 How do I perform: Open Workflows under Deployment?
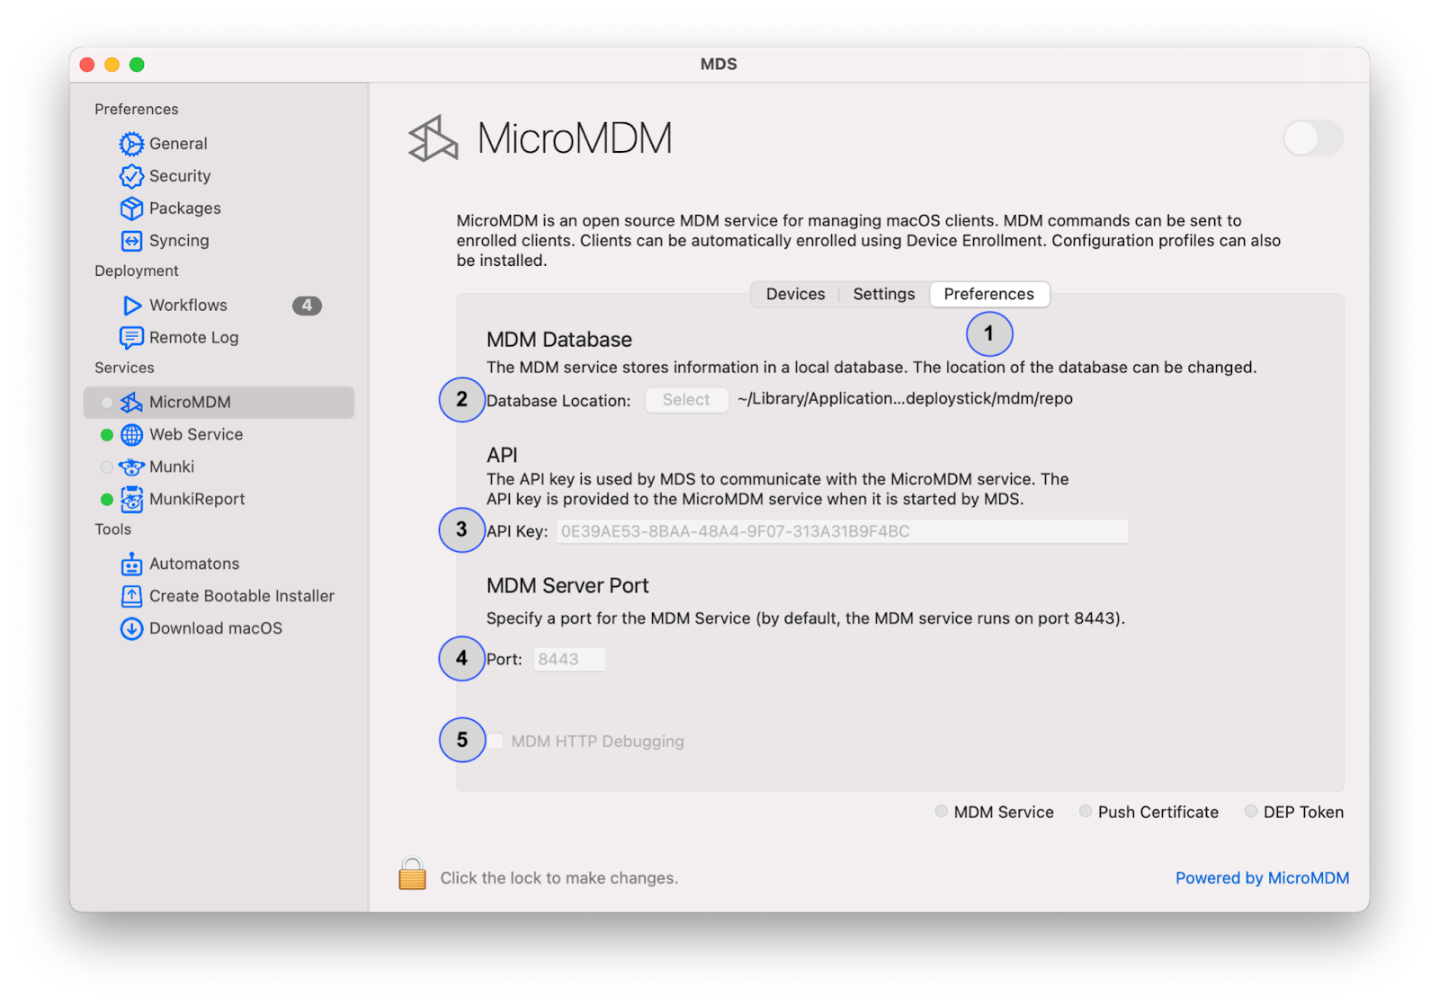coord(188,306)
